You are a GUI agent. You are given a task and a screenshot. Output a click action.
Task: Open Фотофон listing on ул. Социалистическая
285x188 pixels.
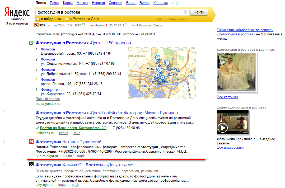click(48, 59)
